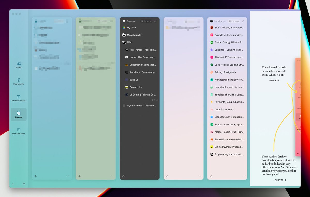Screen dimensions: 310x197
Task: Open 'Appshots : Browse App...' tab
Action: click(141, 72)
